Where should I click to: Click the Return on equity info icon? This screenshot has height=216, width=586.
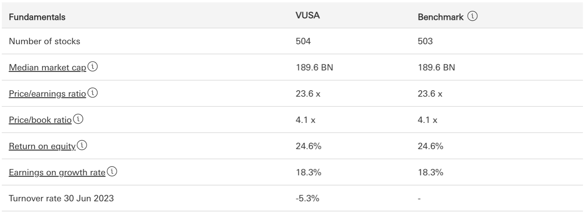pos(81,146)
